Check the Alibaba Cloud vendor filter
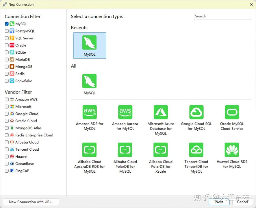This screenshot has width=256, height=208. 7,142
